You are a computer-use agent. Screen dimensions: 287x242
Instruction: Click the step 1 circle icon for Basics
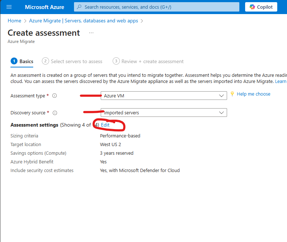pyautogui.click(x=14, y=61)
